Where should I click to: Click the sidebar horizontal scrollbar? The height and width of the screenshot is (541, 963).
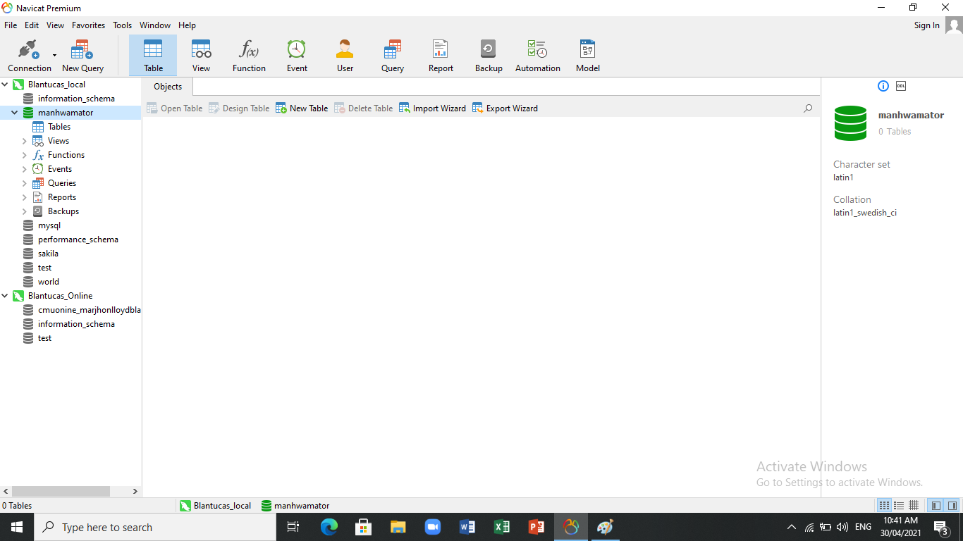point(61,492)
